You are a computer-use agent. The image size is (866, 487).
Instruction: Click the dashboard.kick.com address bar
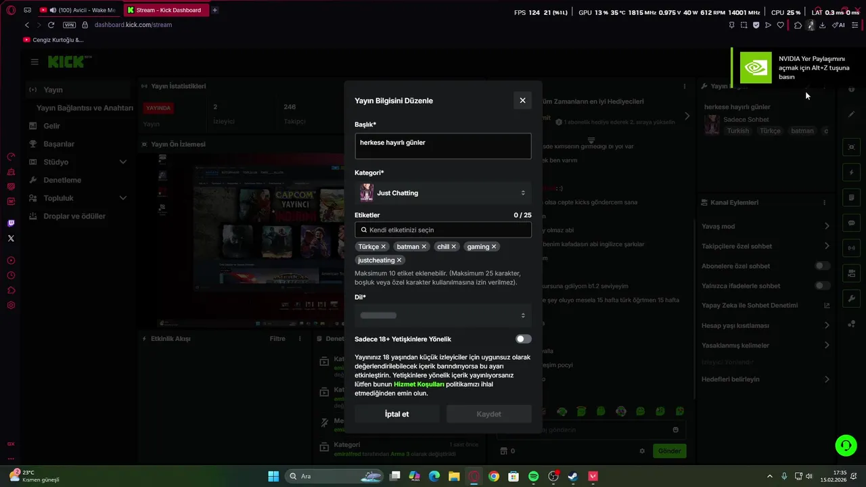(x=133, y=25)
